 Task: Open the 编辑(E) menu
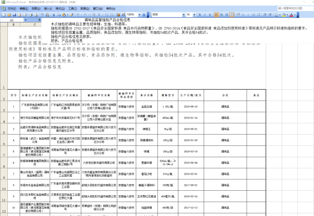24,8
